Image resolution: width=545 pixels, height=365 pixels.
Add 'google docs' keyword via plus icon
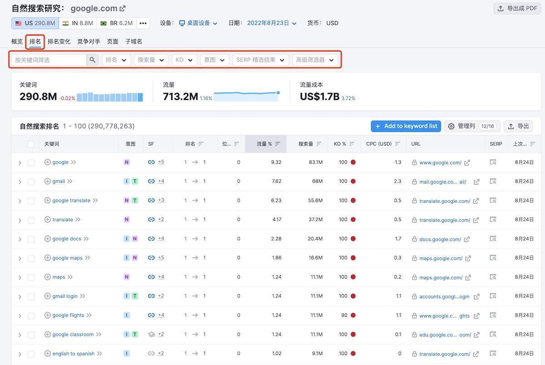47,239
